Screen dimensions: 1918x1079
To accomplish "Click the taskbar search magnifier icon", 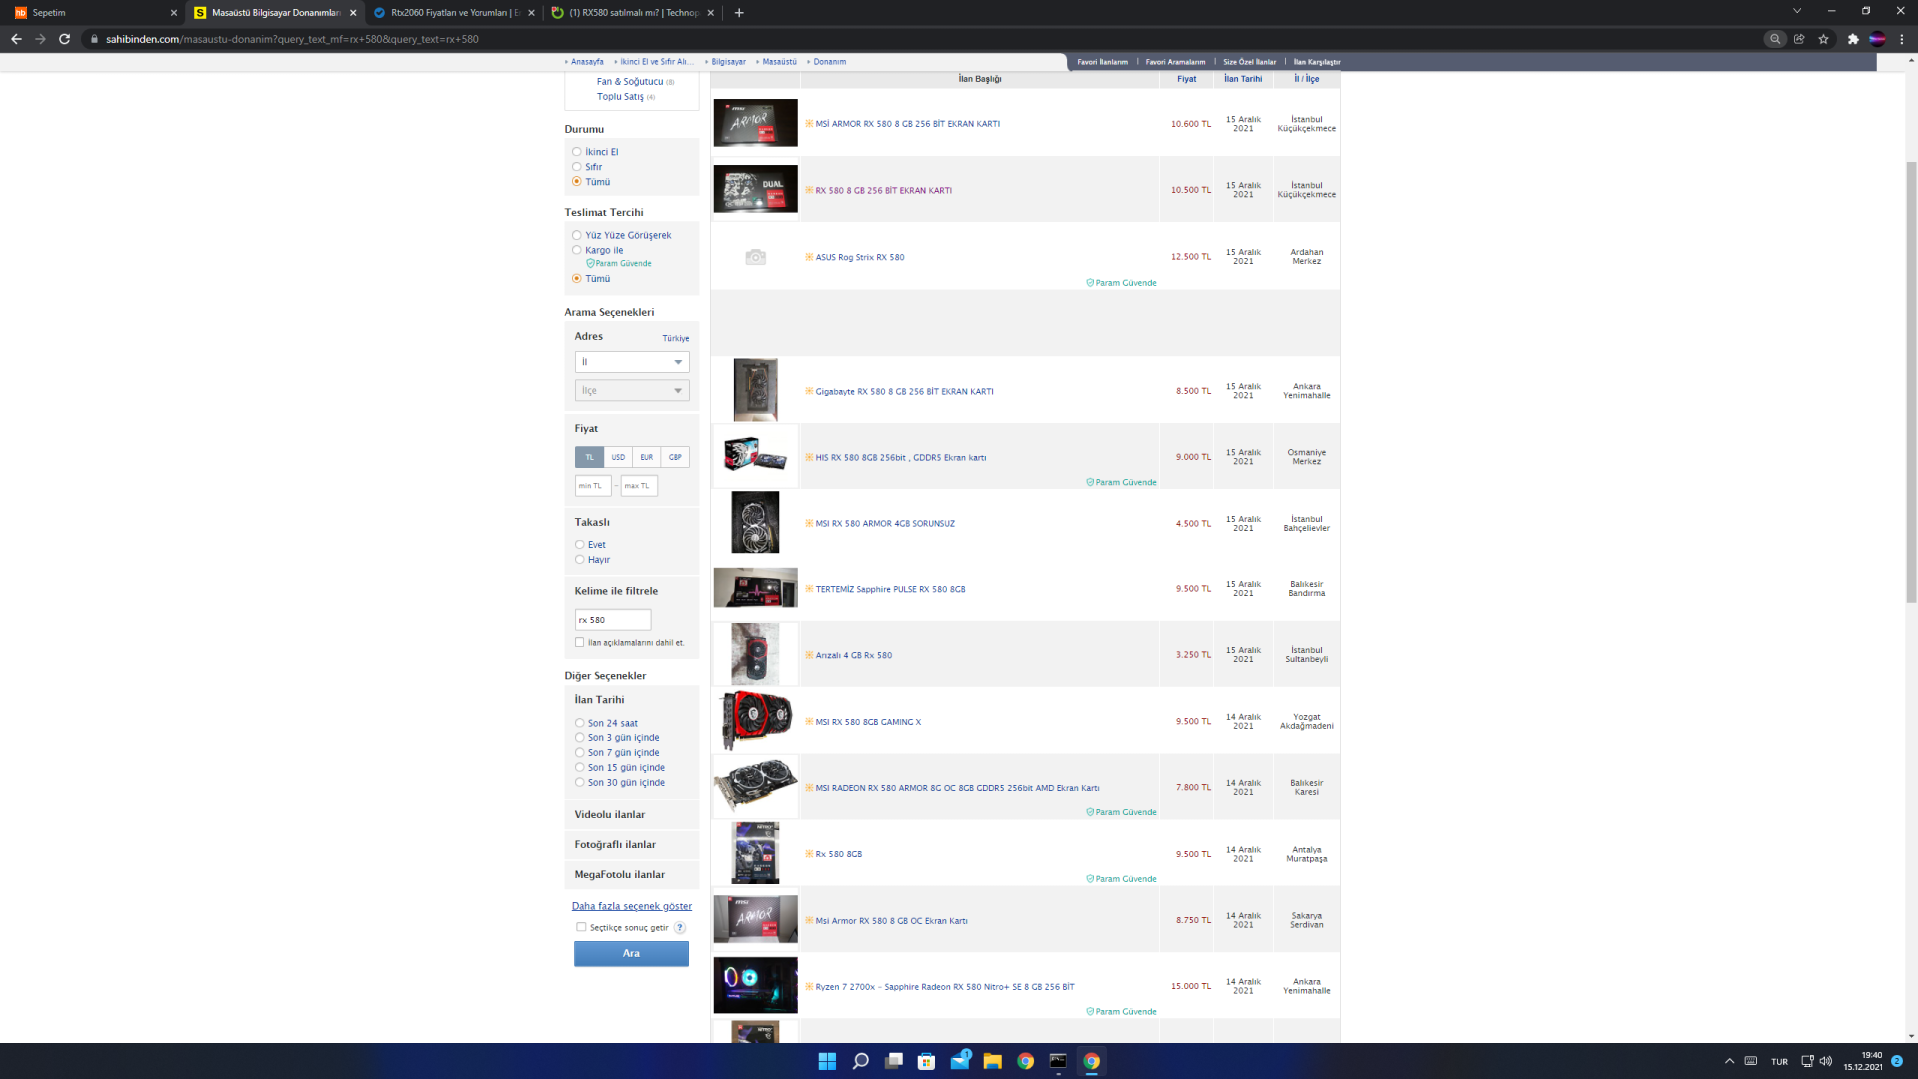I will [860, 1061].
